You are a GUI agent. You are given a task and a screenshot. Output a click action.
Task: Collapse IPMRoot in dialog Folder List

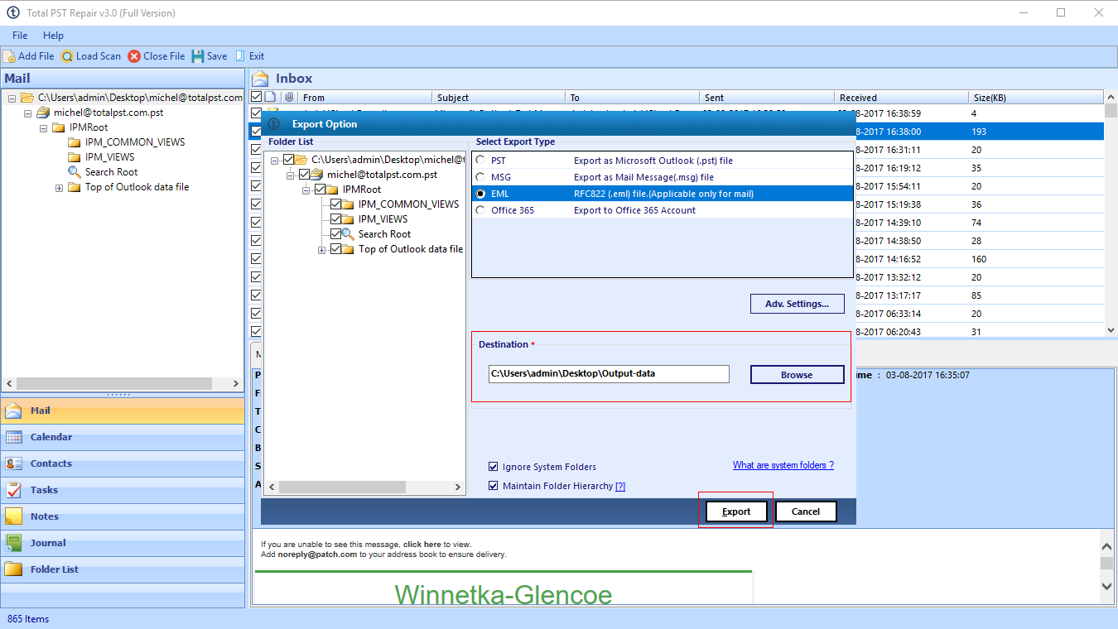click(306, 190)
